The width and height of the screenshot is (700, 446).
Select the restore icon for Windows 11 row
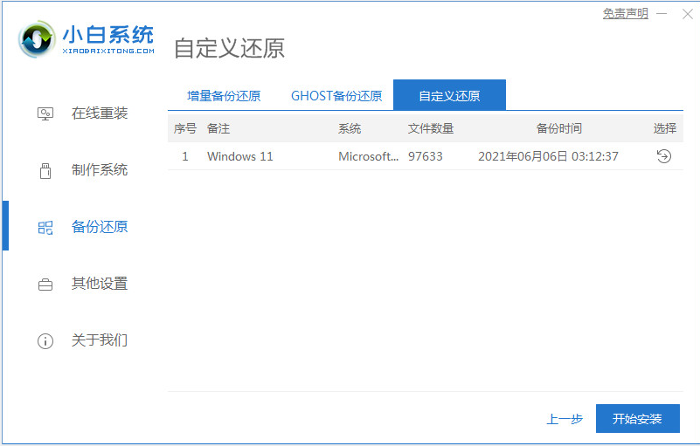(x=664, y=156)
